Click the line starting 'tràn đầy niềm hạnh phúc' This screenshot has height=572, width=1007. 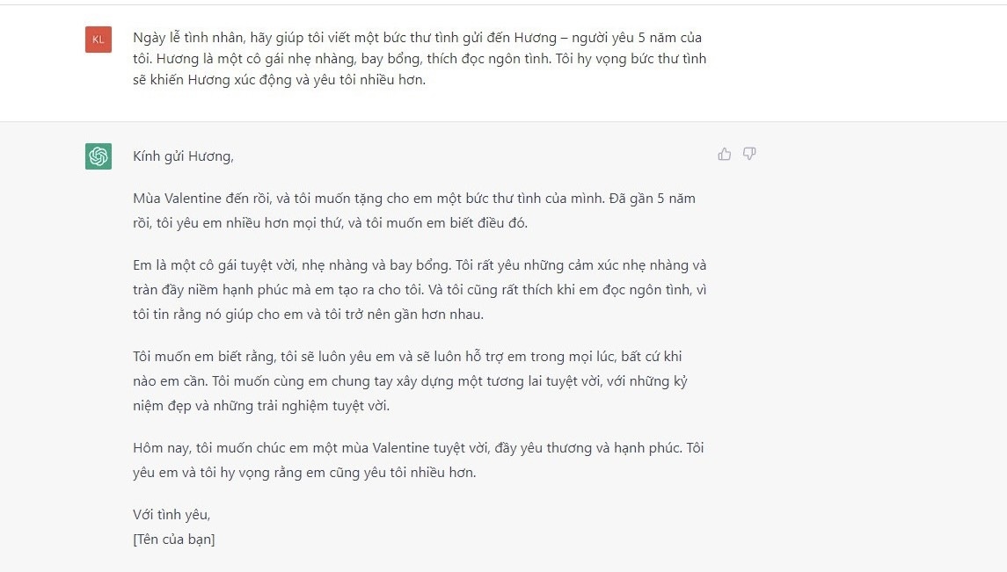coord(420,290)
